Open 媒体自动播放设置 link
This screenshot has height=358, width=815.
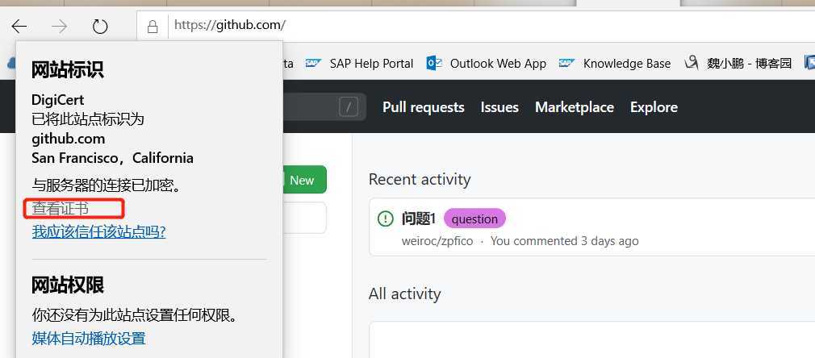[x=89, y=338]
